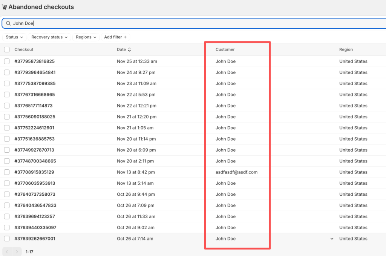The height and width of the screenshot is (256, 386).
Task: Open checkout link #37767316668665
Action: pos(34,95)
